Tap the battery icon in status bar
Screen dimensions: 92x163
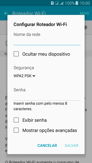click(77, 3)
